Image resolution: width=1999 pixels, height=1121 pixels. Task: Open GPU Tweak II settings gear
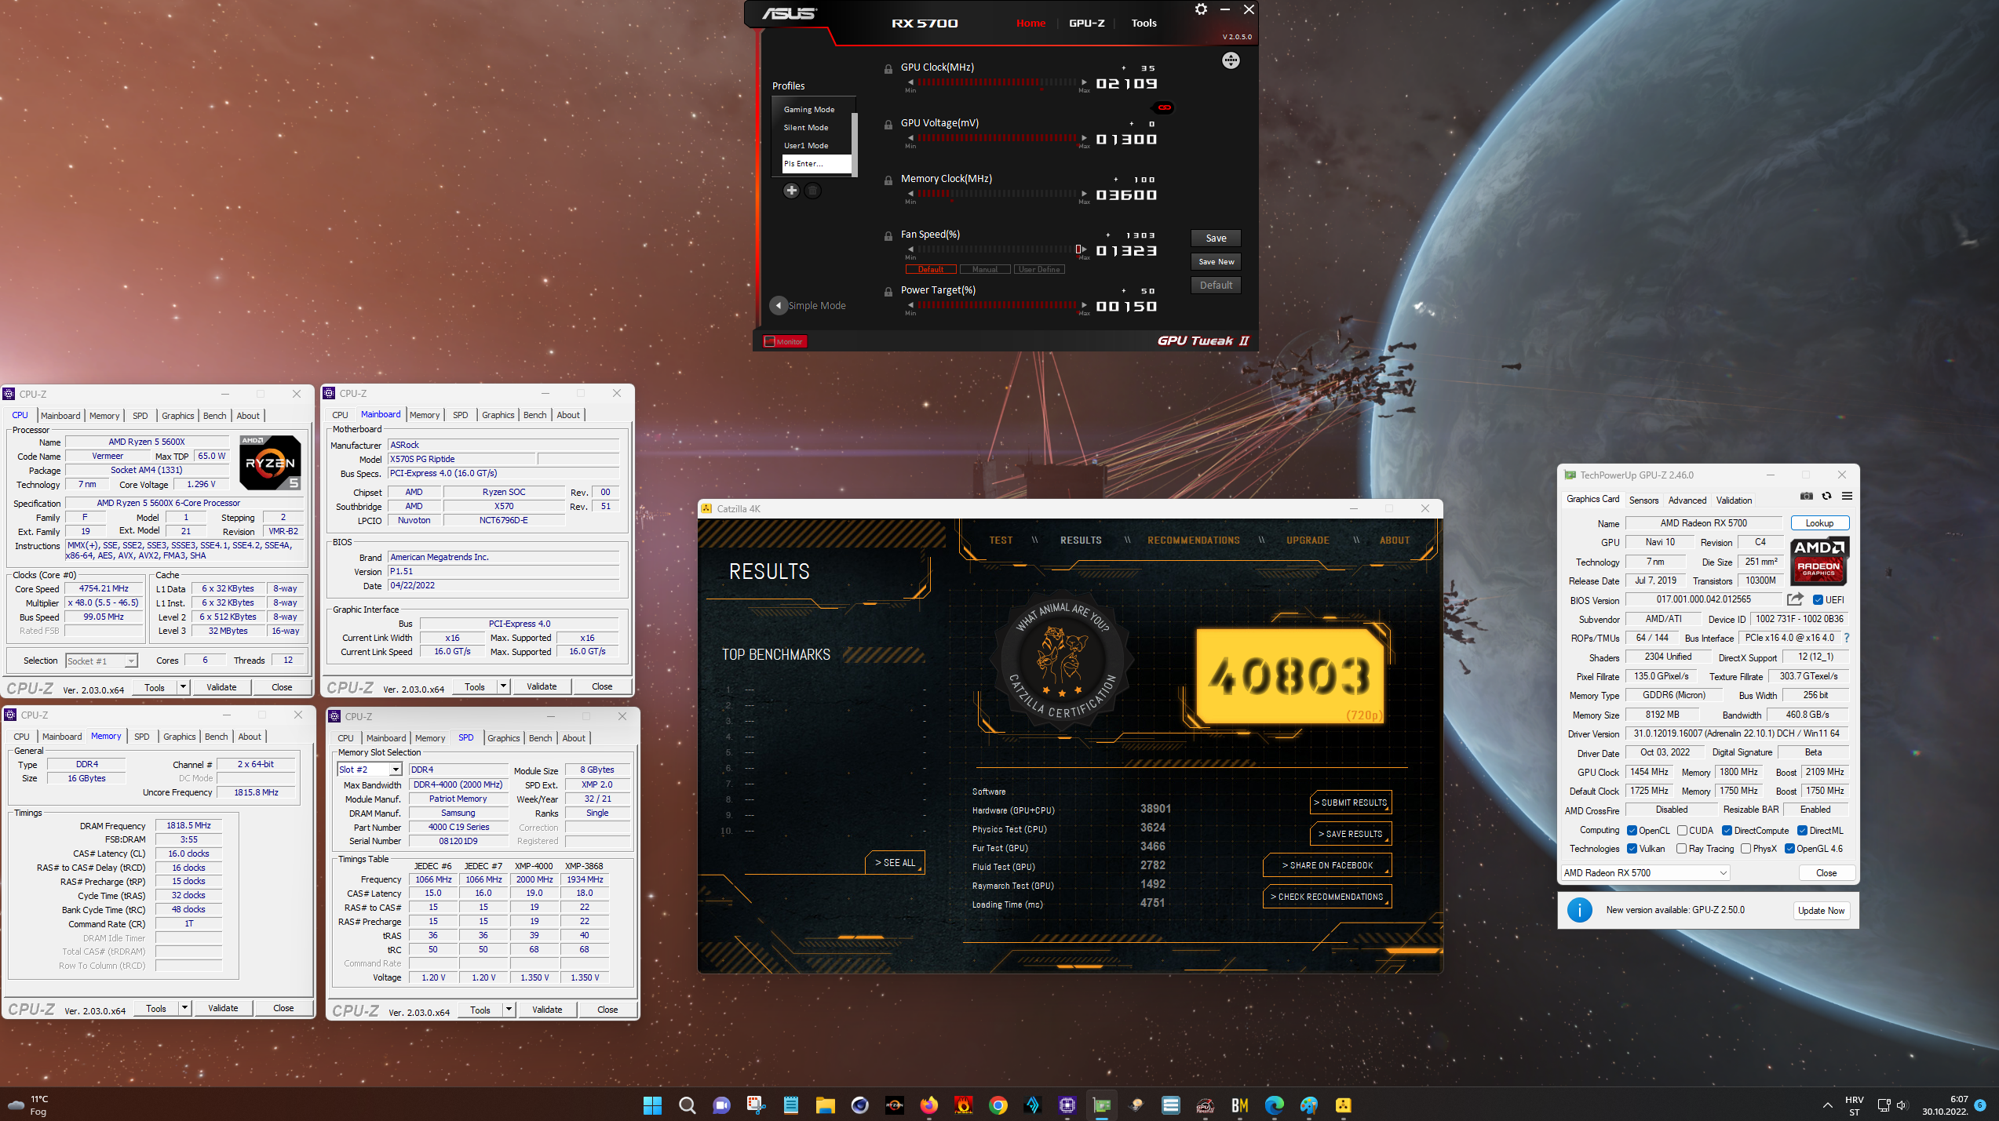click(x=1201, y=9)
